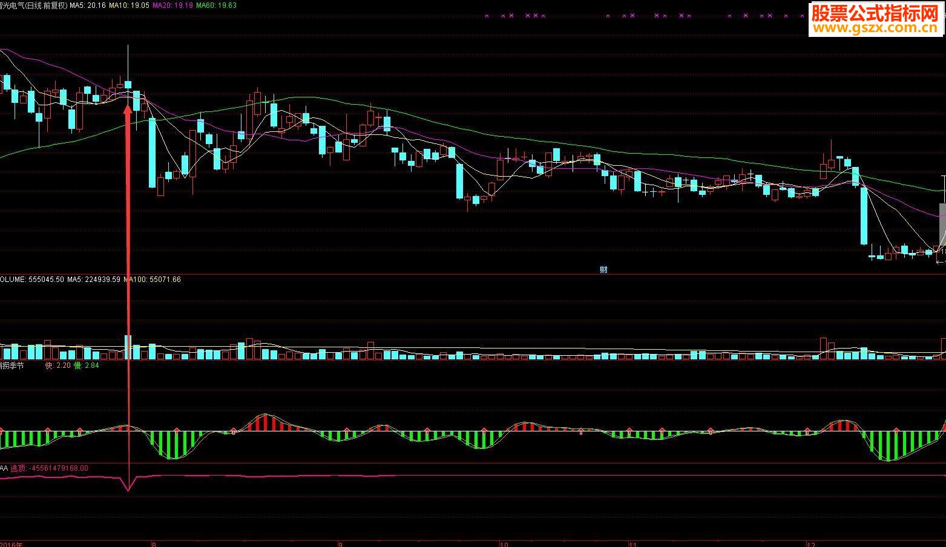
Task: Click the stock name 日线 前复权 title
Action: [33, 5]
